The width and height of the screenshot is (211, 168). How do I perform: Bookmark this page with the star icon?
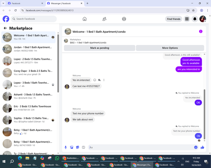pos(193,10)
